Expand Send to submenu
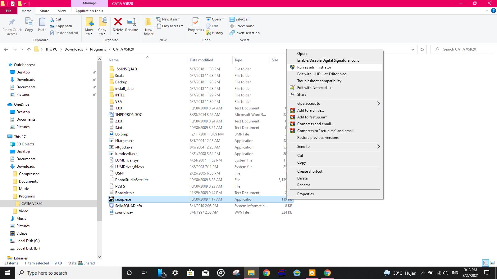 (x=335, y=147)
